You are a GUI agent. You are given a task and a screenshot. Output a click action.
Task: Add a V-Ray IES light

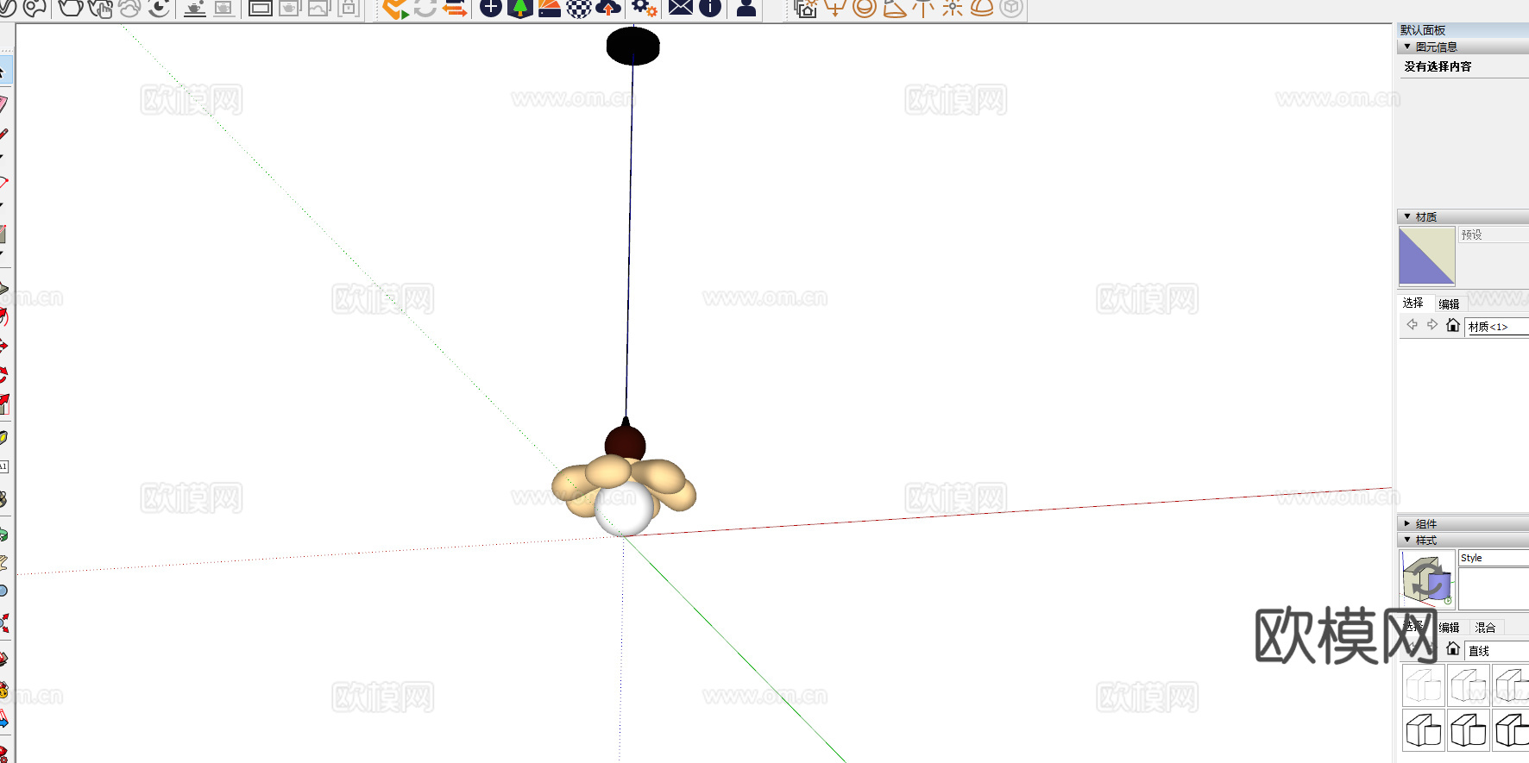pyautogui.click(x=923, y=9)
